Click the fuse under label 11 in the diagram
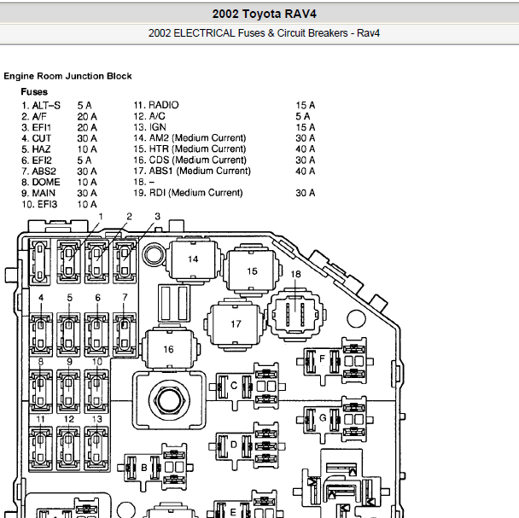The height and width of the screenshot is (518, 519). (40, 449)
